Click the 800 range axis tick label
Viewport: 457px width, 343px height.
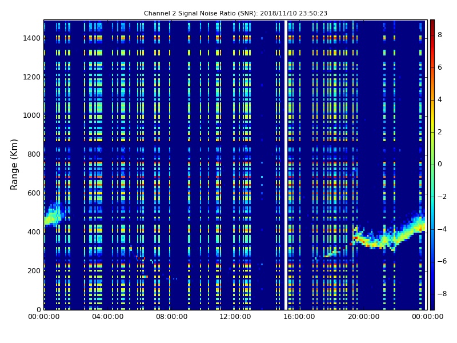tap(34, 154)
